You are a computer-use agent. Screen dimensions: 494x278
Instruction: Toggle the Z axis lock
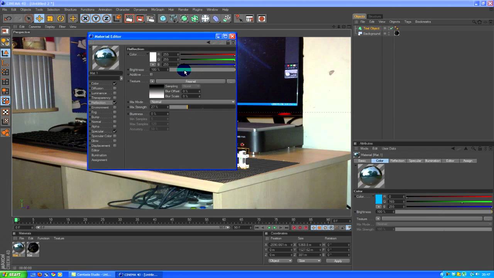pos(106,19)
